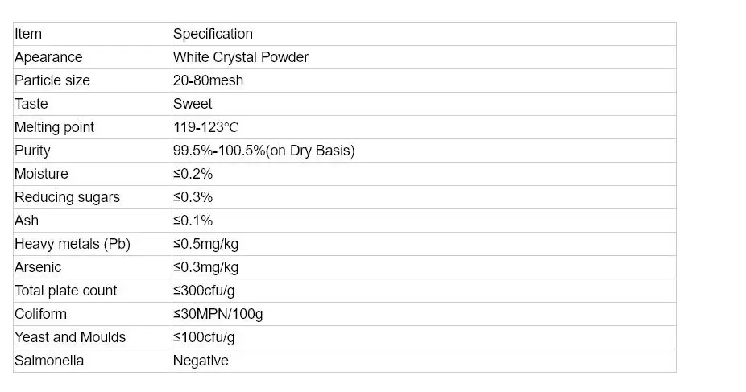
Task: Click the "Item" header cell
Action: coord(28,34)
